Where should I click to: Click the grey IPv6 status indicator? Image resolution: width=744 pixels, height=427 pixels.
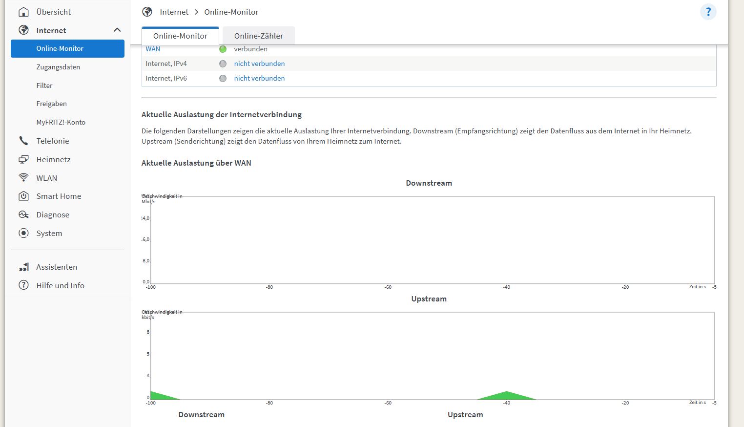click(223, 78)
